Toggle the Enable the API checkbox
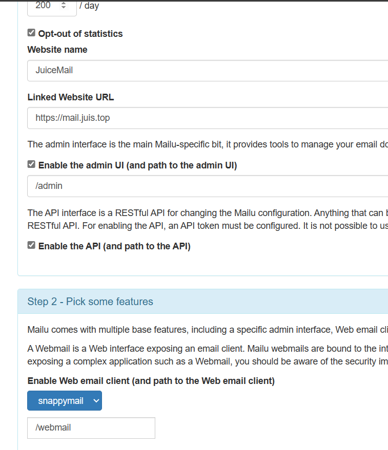The image size is (388, 450). point(31,246)
